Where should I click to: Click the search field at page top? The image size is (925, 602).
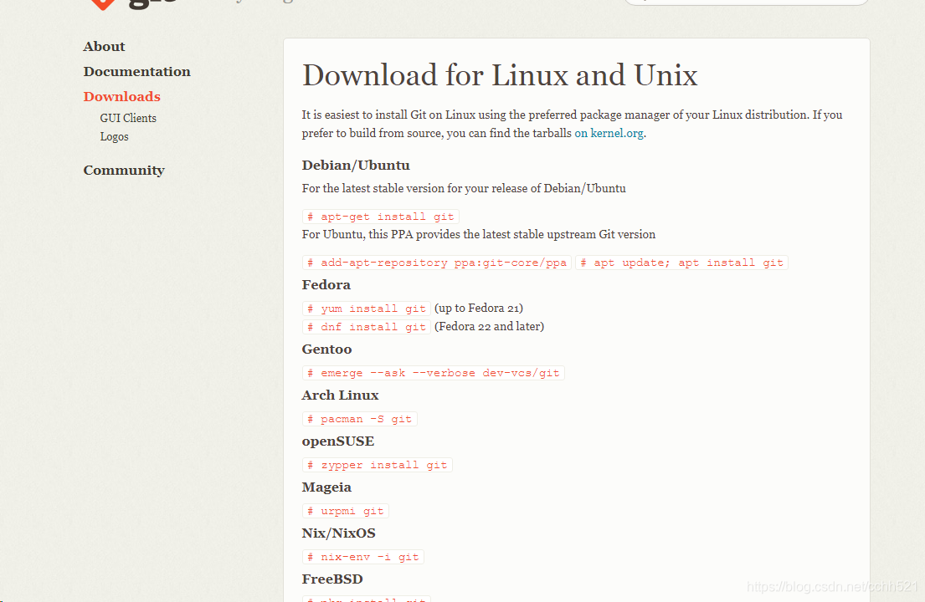click(x=746, y=2)
